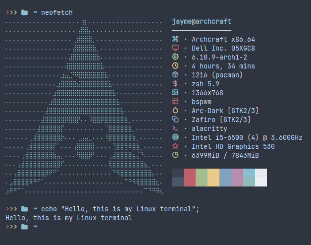Click the package box icon beside 1216 (pacman)
Image resolution: width=311 pixels, height=245 pixels.
point(175,75)
